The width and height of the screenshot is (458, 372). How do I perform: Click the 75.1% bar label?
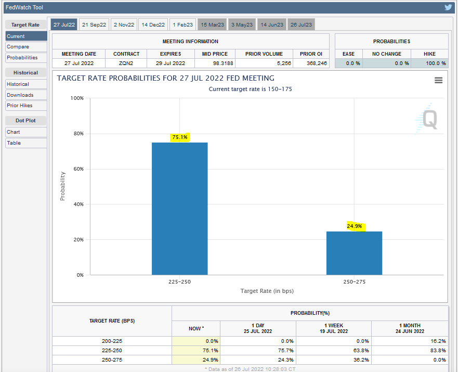pos(180,137)
